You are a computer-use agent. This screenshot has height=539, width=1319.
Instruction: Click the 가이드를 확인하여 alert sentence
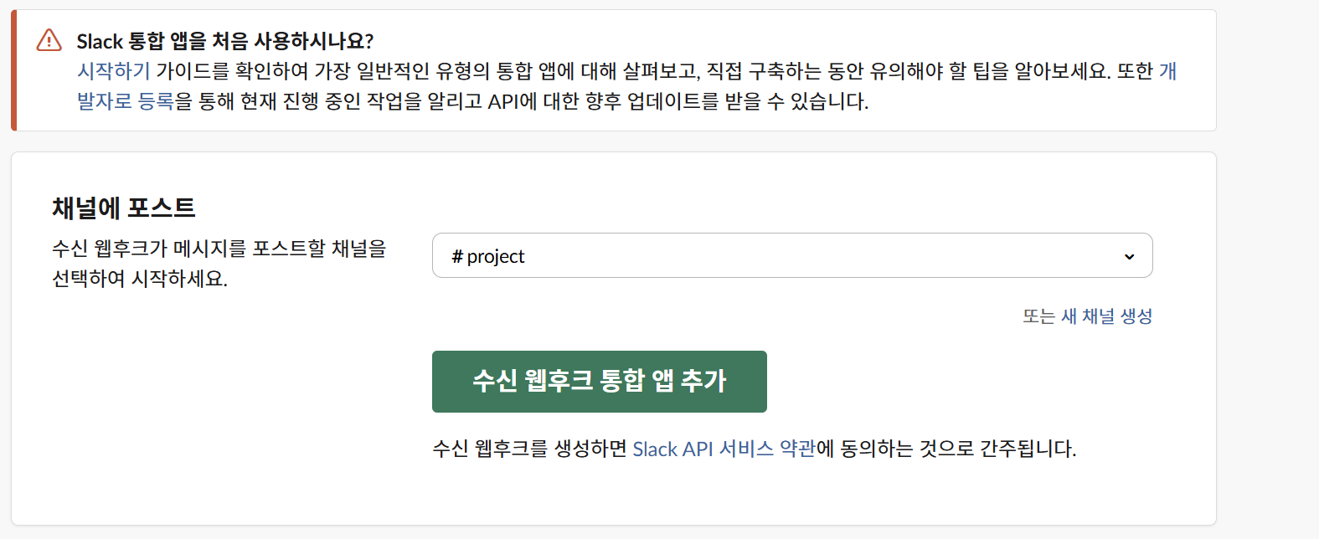pos(232,71)
